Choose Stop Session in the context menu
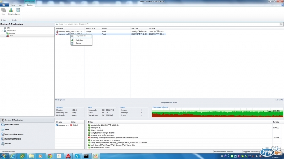Viewport: 284px width, 159px height. pyautogui.click(x=81, y=36)
